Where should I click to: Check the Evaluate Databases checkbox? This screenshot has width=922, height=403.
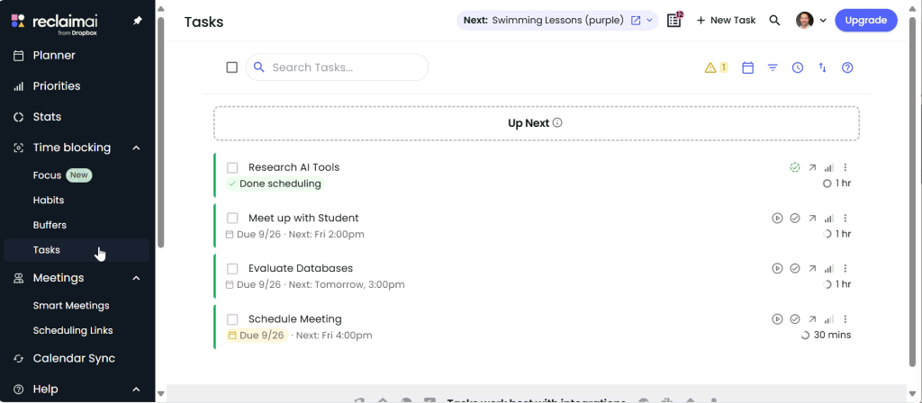233,269
